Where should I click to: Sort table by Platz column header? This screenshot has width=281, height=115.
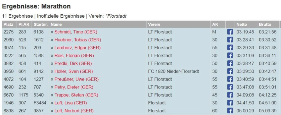8,24
